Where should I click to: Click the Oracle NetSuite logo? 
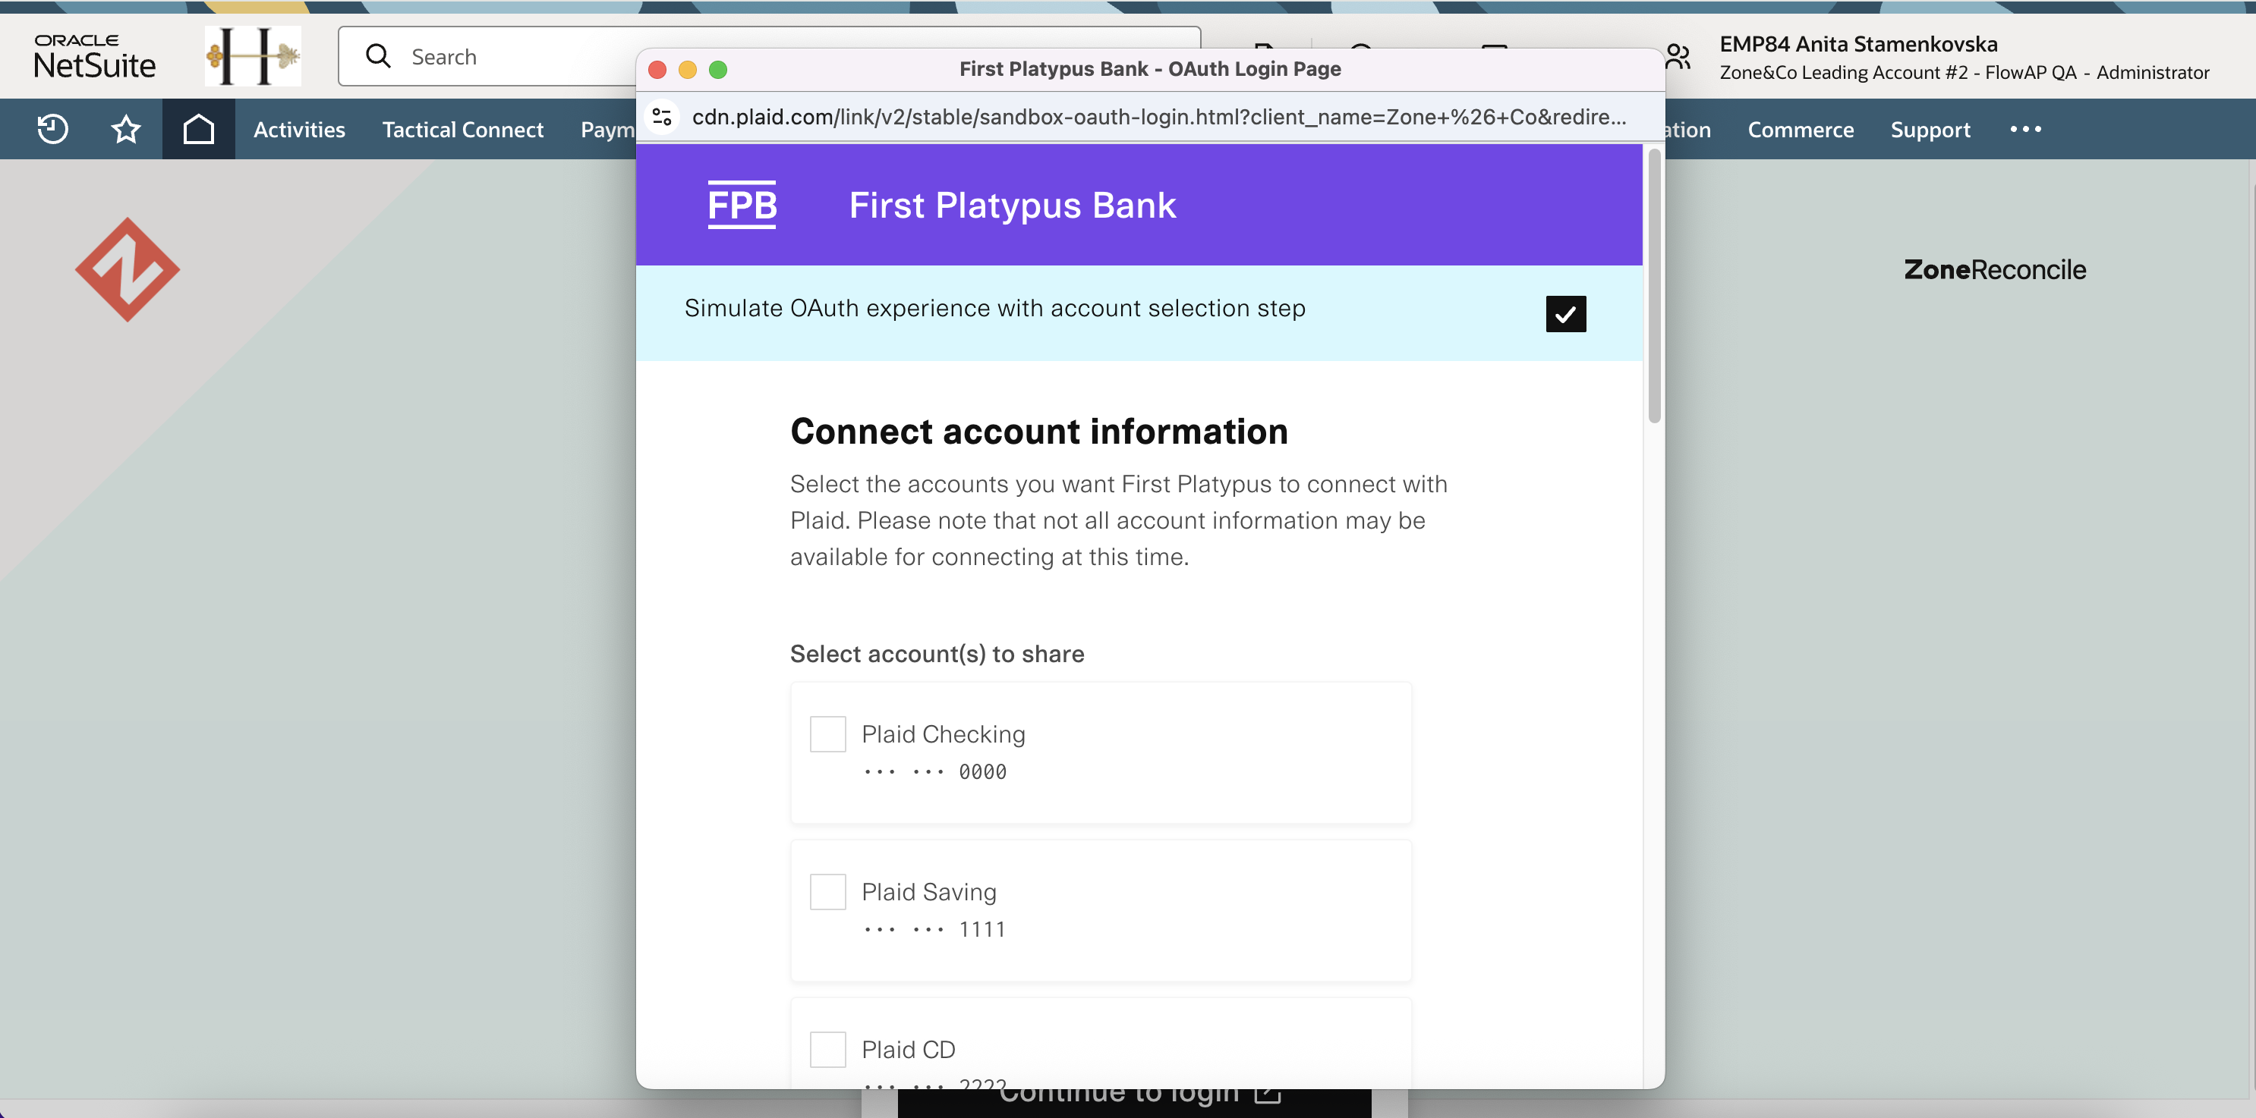tap(95, 57)
